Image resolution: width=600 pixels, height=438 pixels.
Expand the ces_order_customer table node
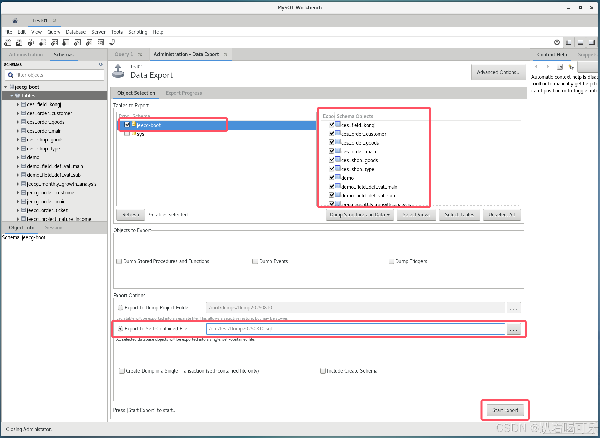18,113
